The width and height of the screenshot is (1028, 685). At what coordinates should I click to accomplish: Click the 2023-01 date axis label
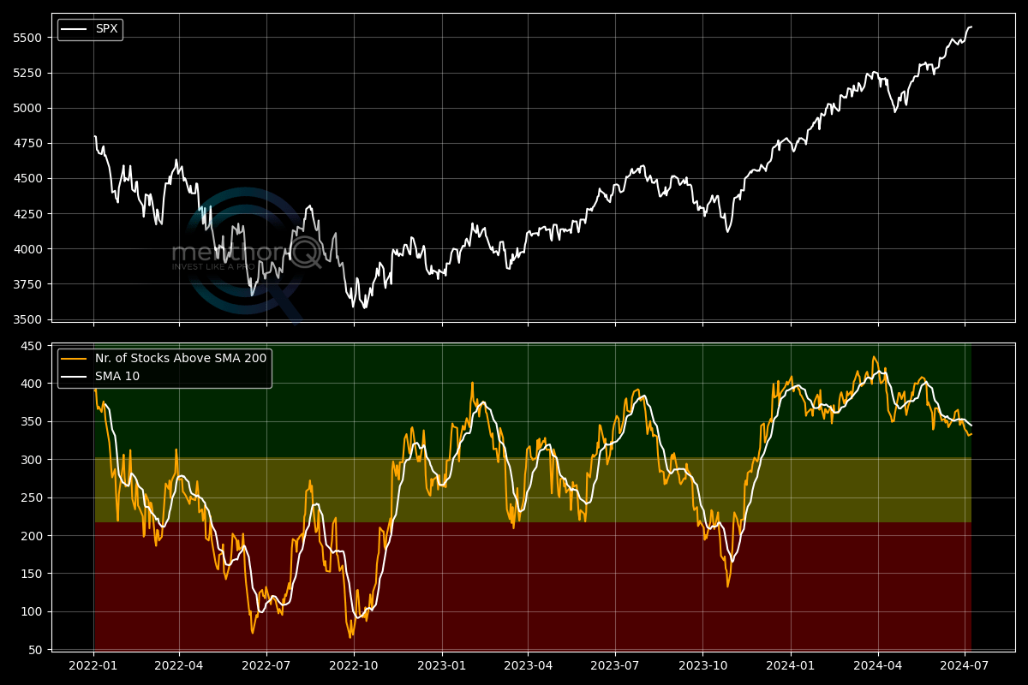442,664
